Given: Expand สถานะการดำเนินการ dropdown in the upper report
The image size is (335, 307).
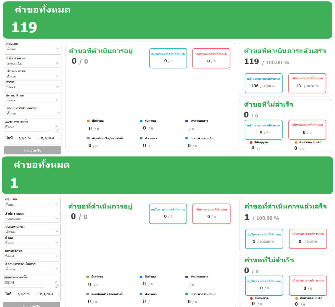Looking at the screenshot, I should click(x=58, y=113).
